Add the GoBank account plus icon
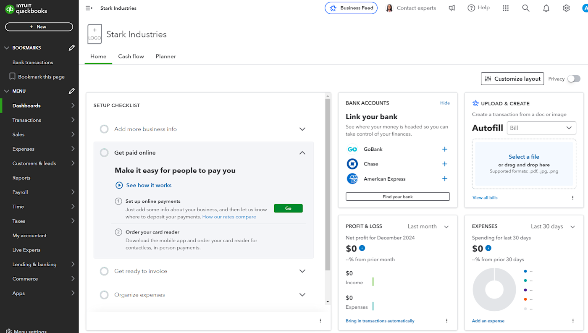Screen dimensions: 588x333 [444, 149]
